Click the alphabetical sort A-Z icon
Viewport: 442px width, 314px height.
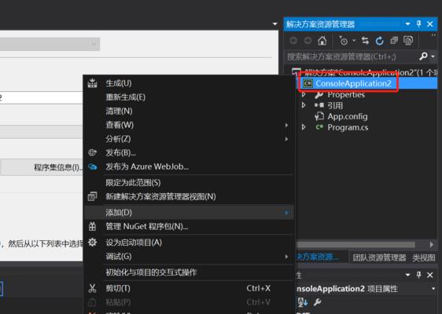tap(303, 302)
